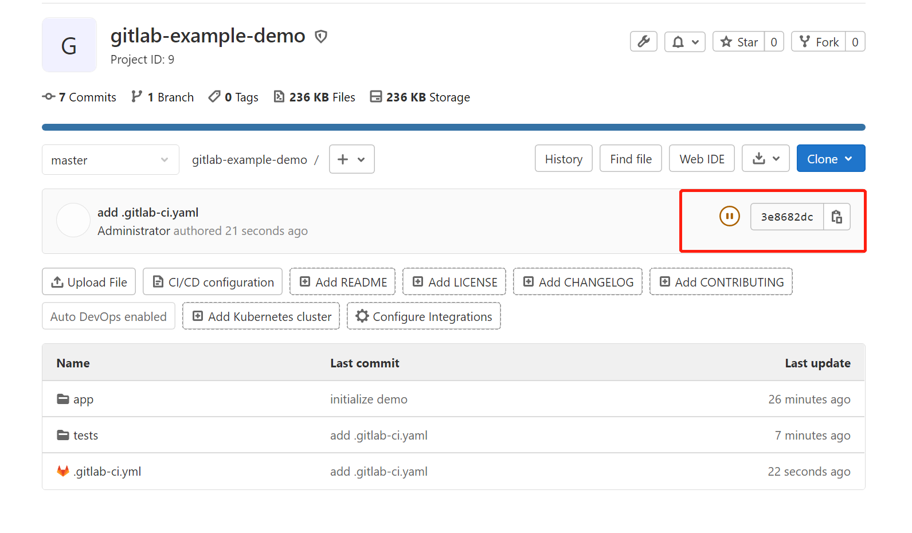Click the repository languages color bar

pyautogui.click(x=453, y=127)
